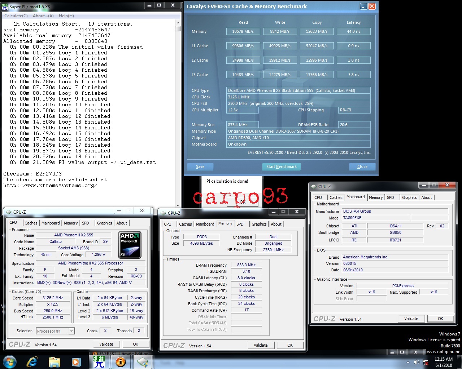Open the Processor #1 selection dropdown
The height and width of the screenshot is (369, 462).
click(55, 331)
